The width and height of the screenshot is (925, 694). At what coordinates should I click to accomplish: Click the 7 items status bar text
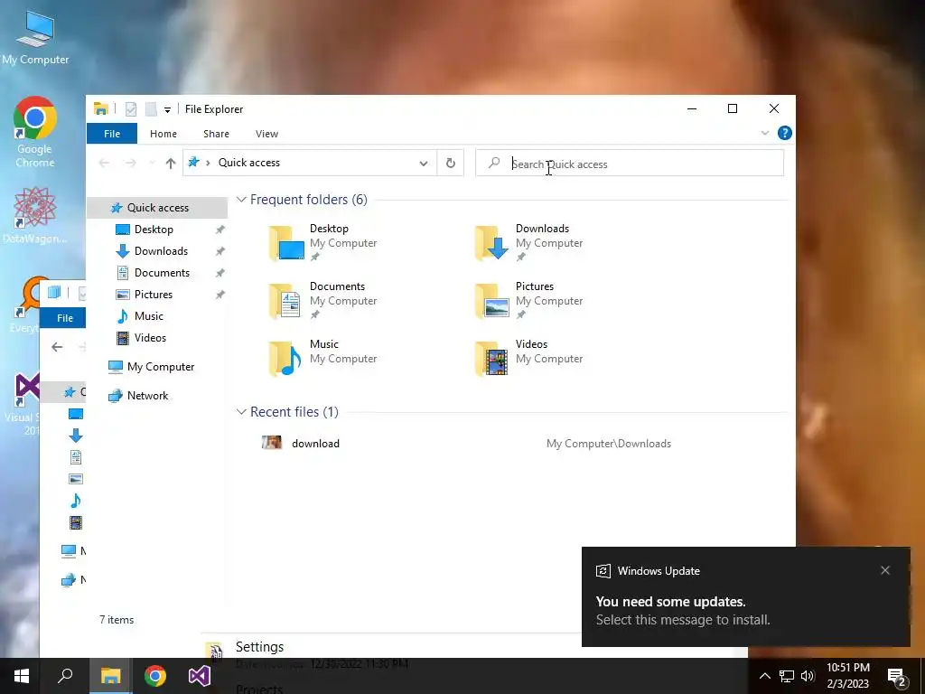tap(117, 620)
